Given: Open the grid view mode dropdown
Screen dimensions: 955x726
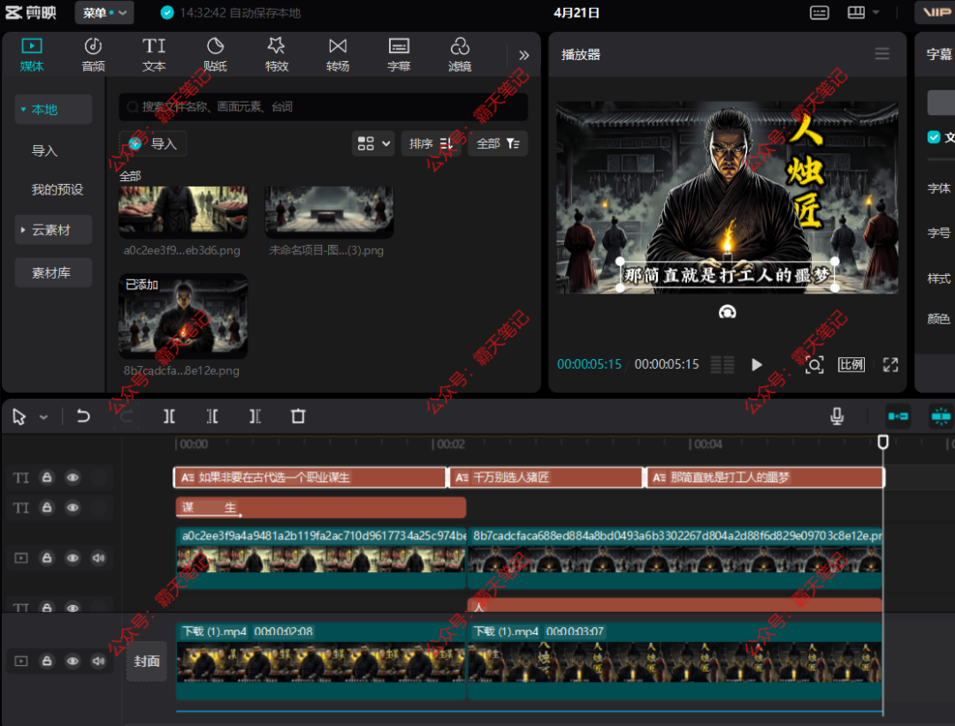Looking at the screenshot, I should coord(373,144).
